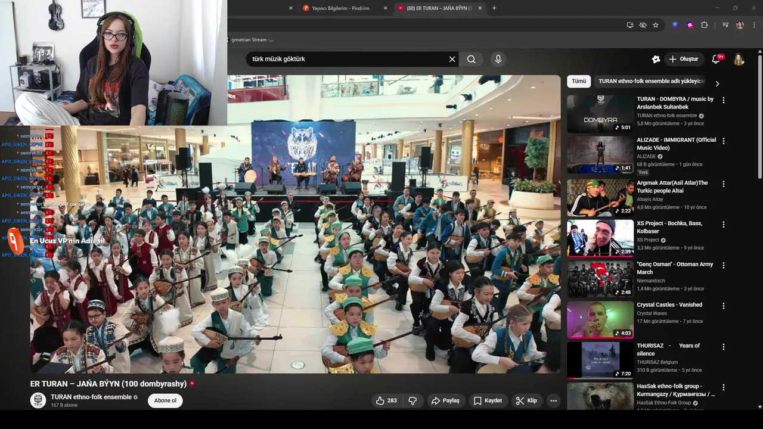
Task: Open the Extensions puzzle menu
Action: [x=704, y=25]
